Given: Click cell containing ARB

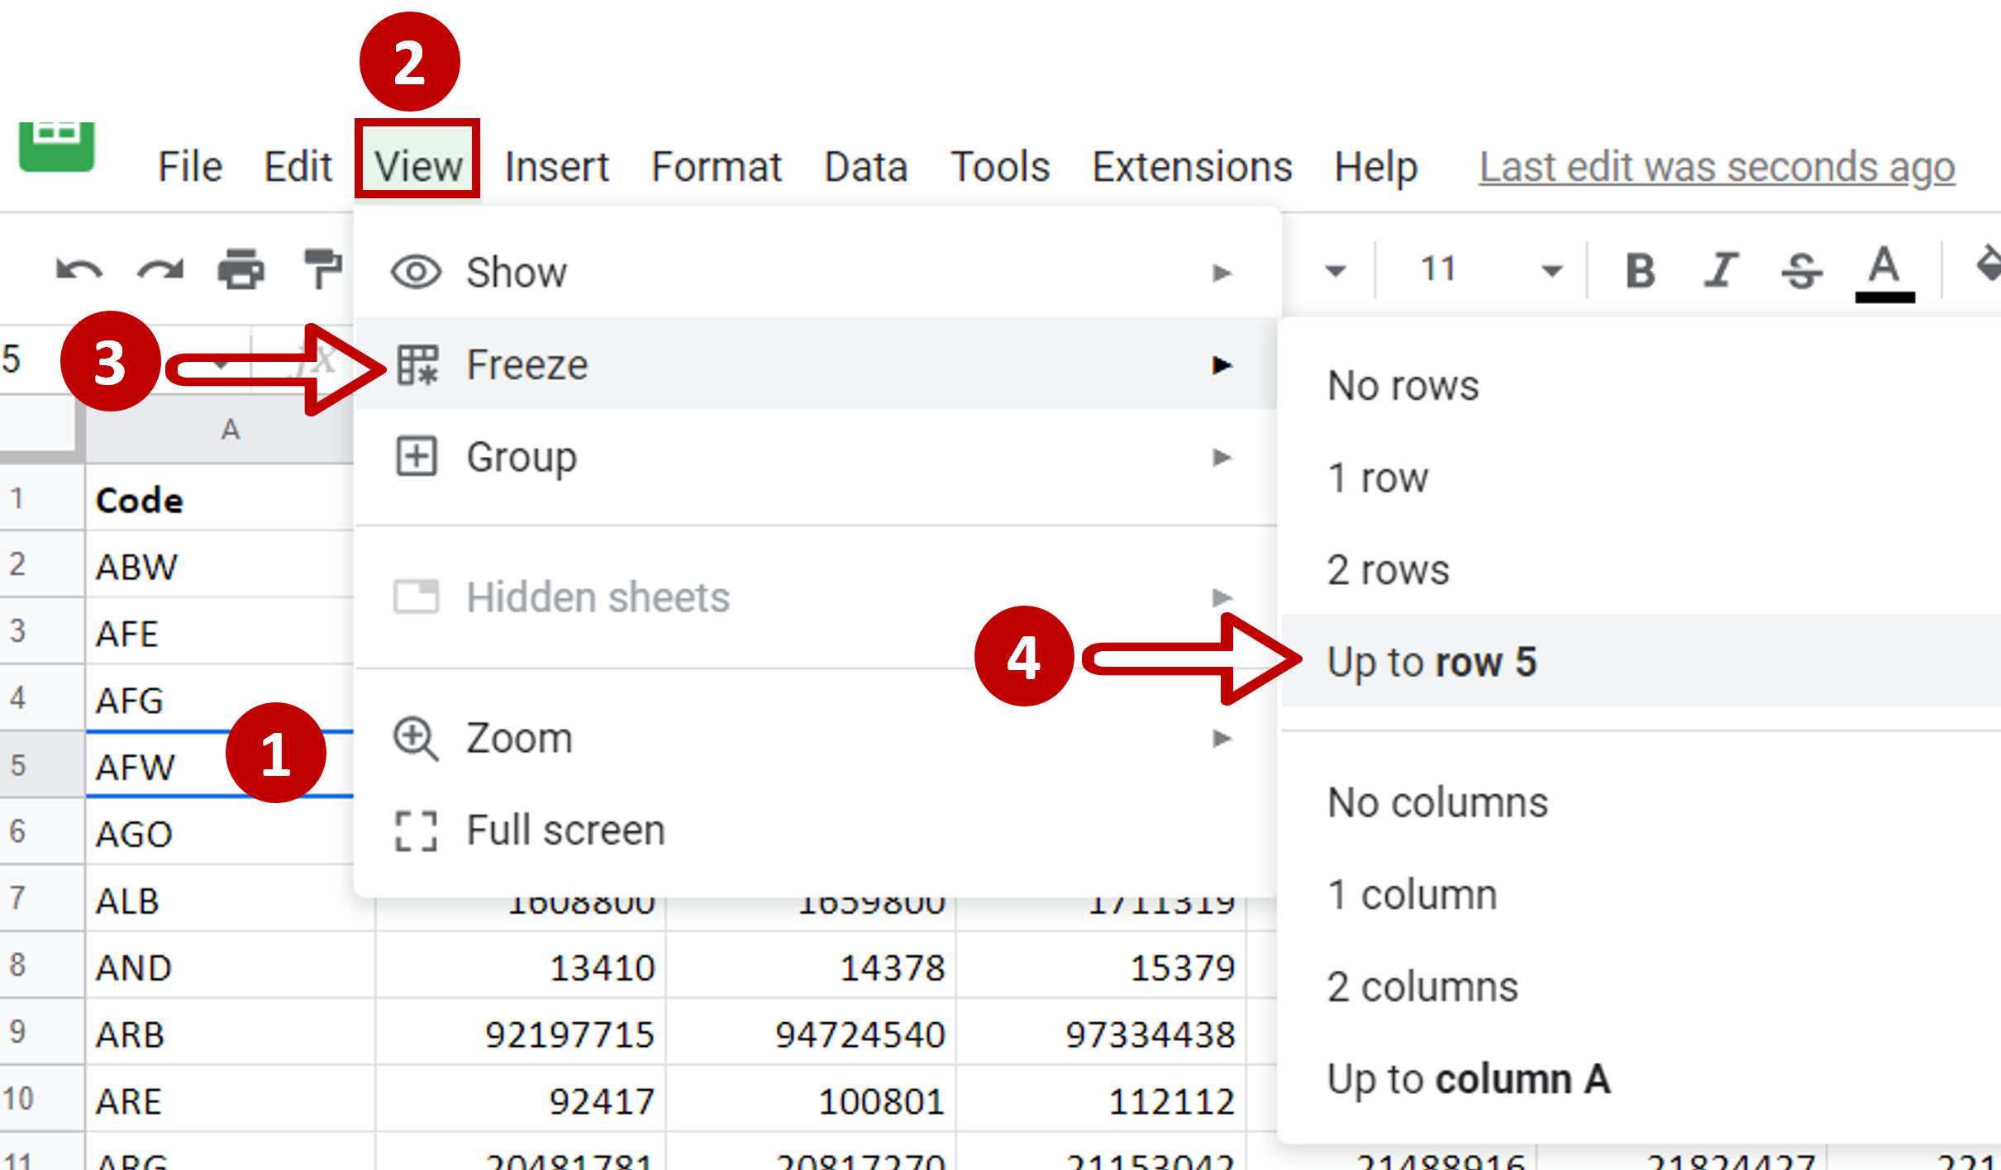Looking at the screenshot, I should click(230, 1033).
